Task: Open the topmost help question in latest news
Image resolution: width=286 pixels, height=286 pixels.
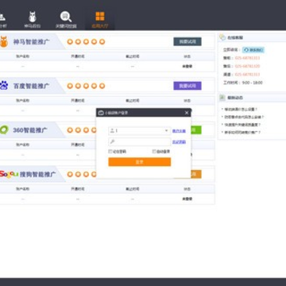Action: pyautogui.click(x=241, y=109)
